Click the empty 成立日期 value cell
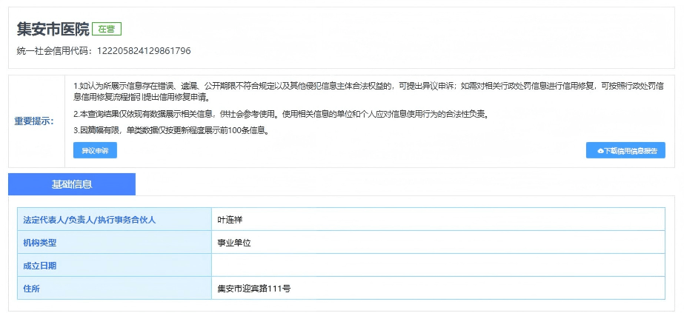 (x=437, y=265)
